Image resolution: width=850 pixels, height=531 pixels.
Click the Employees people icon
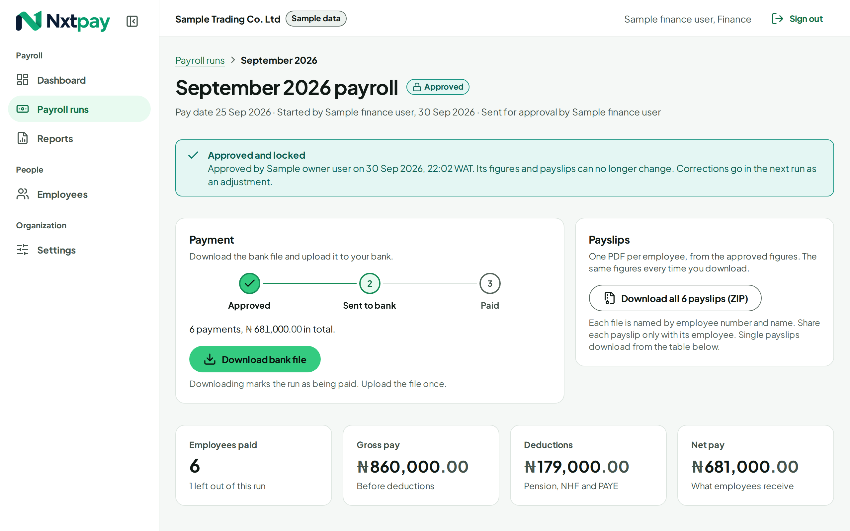coord(23,194)
